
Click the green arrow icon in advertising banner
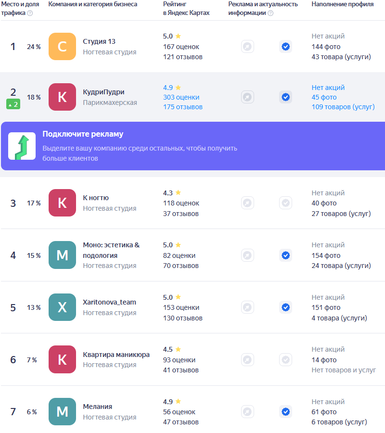22,146
